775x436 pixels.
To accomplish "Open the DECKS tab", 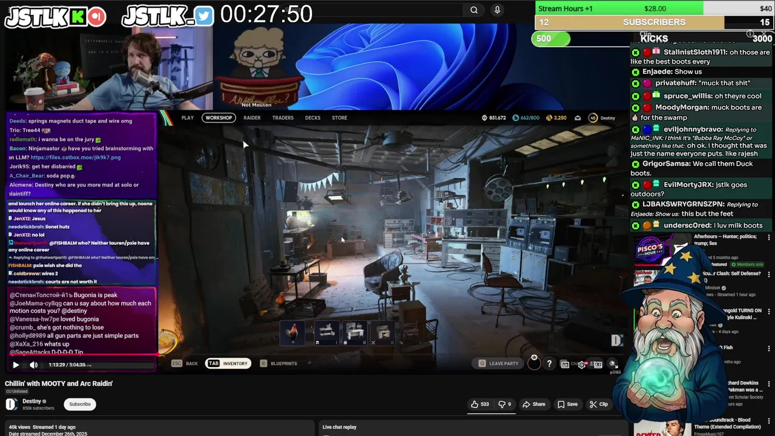I will 312,117.
